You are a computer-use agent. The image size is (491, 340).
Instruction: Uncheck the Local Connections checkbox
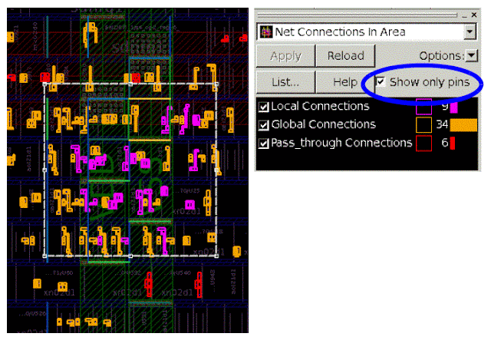click(264, 107)
